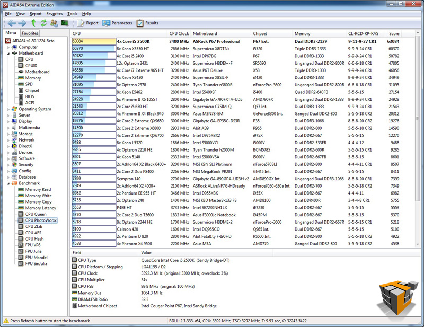Click the Back arrow toolbar icon
Image resolution: width=424 pixels, height=327 pixels.
point(12,23)
